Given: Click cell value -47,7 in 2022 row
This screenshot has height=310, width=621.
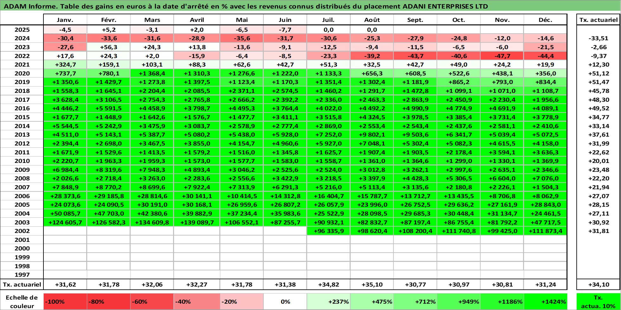Looking at the screenshot, I should (x=502, y=56).
